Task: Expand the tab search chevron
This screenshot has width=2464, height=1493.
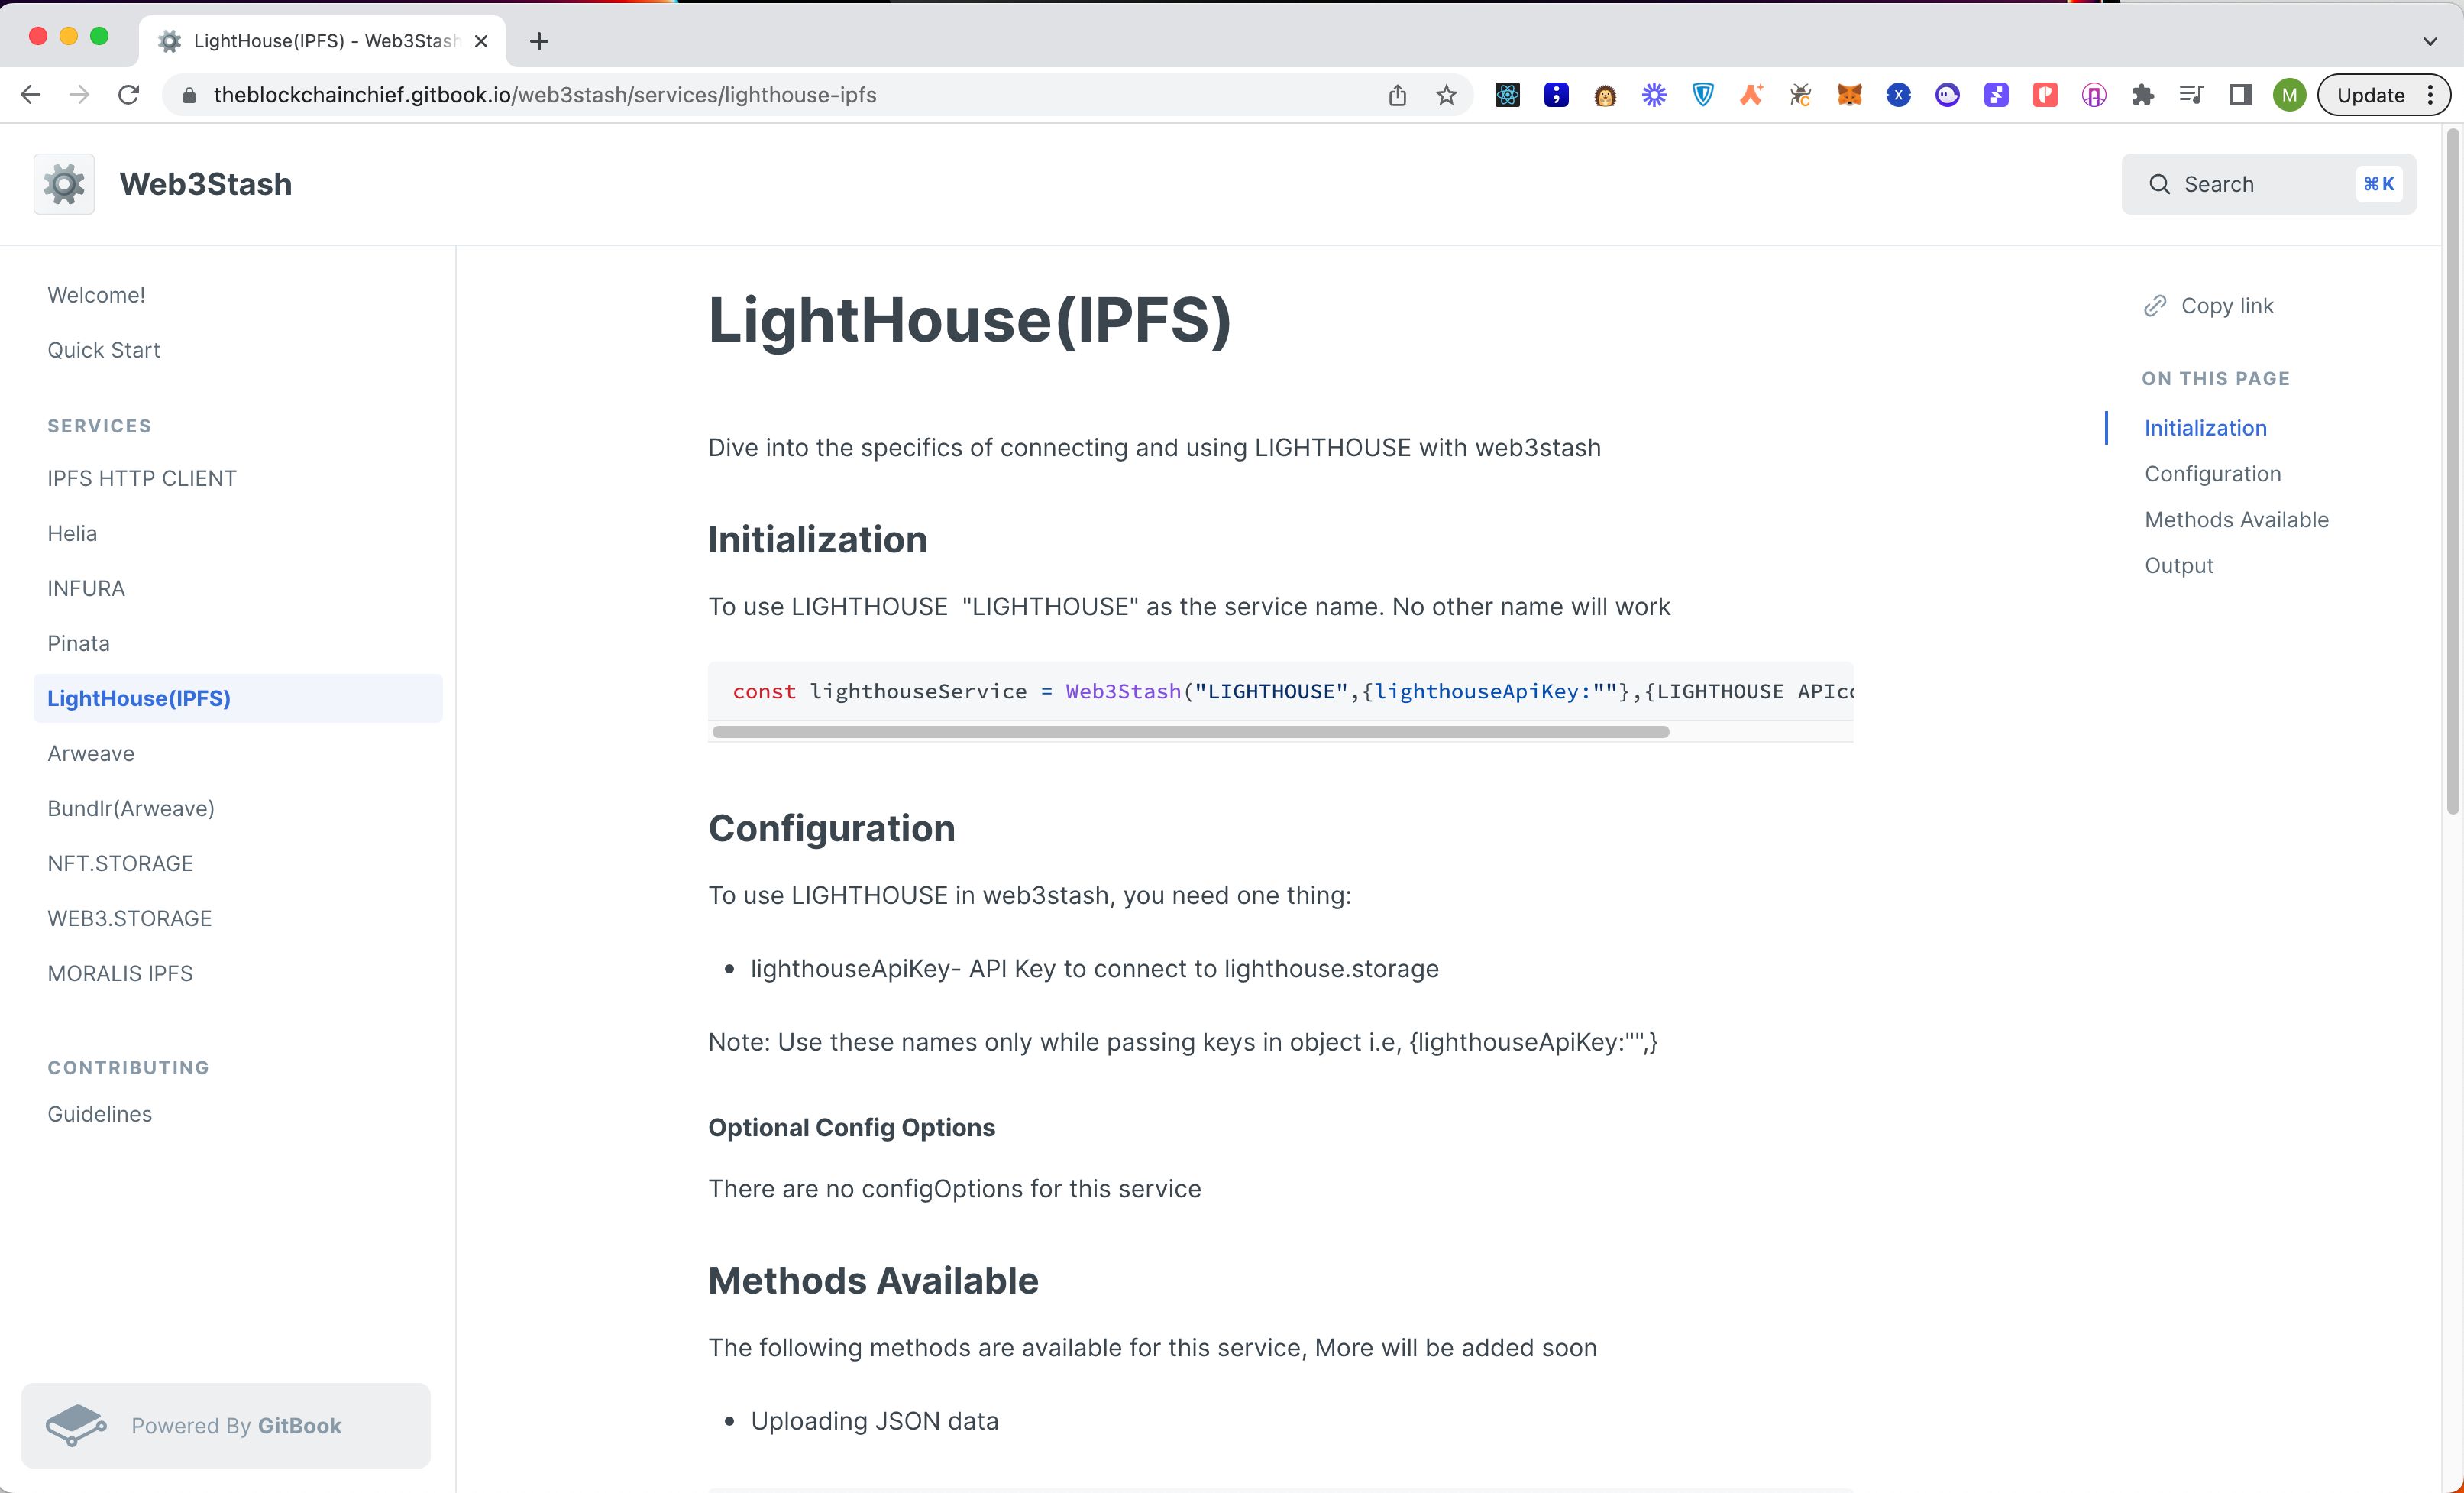Action: coord(2430,41)
